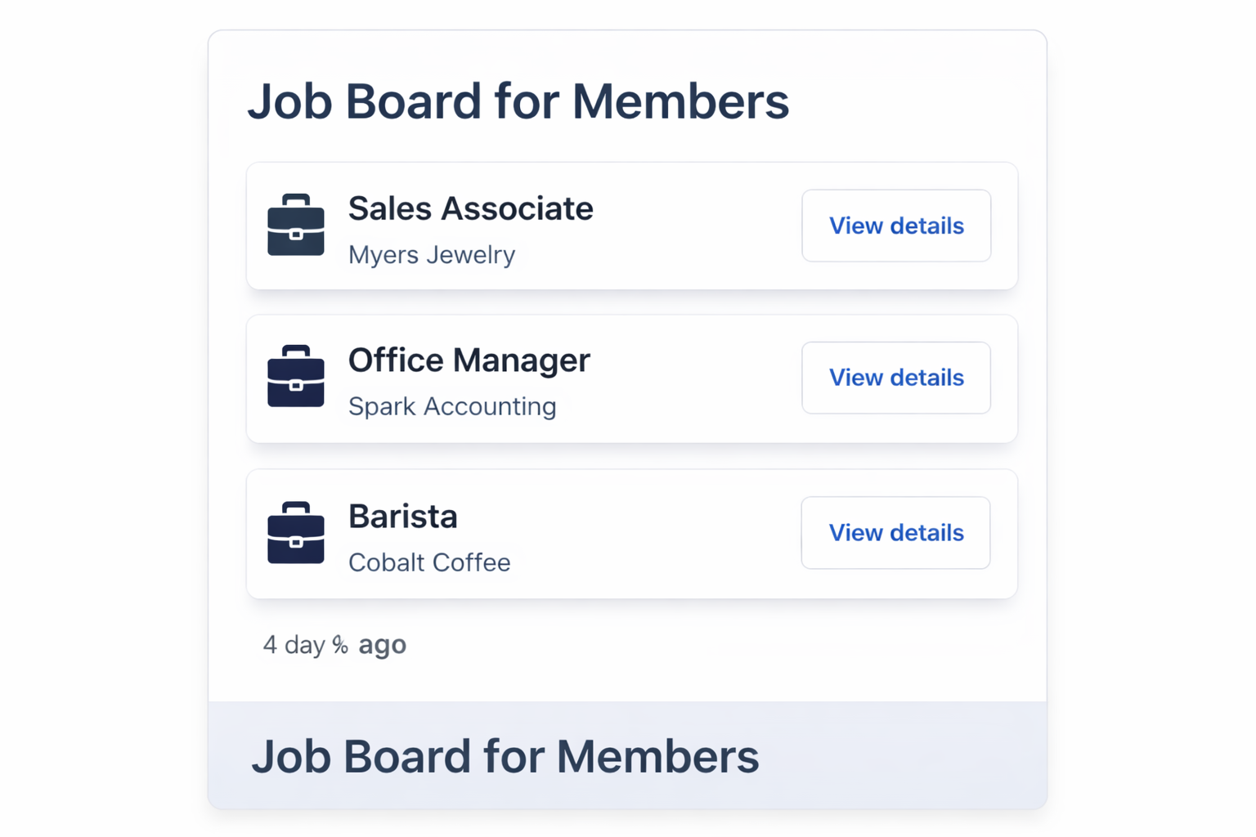The width and height of the screenshot is (1256, 837).
Task: Click the briefcase icon beside Sales Associate
Action: pos(296,226)
